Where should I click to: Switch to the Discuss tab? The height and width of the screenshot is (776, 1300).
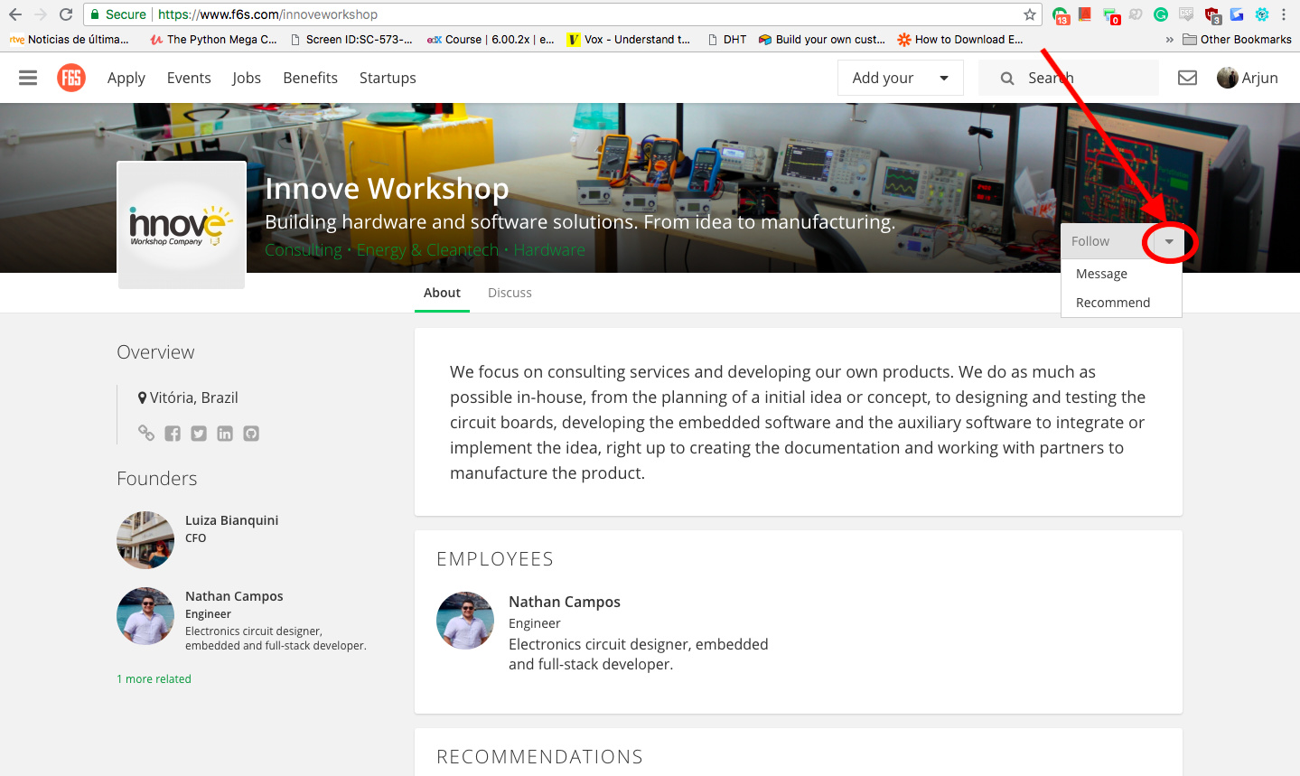[510, 293]
